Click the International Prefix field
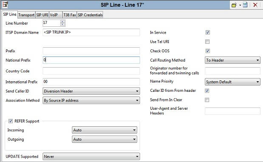This screenshot has width=263, height=162. (x=91, y=82)
